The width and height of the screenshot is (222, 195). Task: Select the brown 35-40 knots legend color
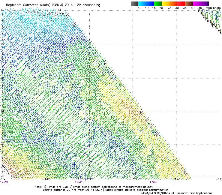click(189, 4)
